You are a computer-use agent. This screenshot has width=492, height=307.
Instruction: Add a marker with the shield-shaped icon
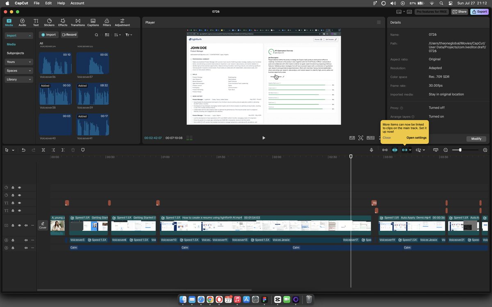[x=83, y=150]
